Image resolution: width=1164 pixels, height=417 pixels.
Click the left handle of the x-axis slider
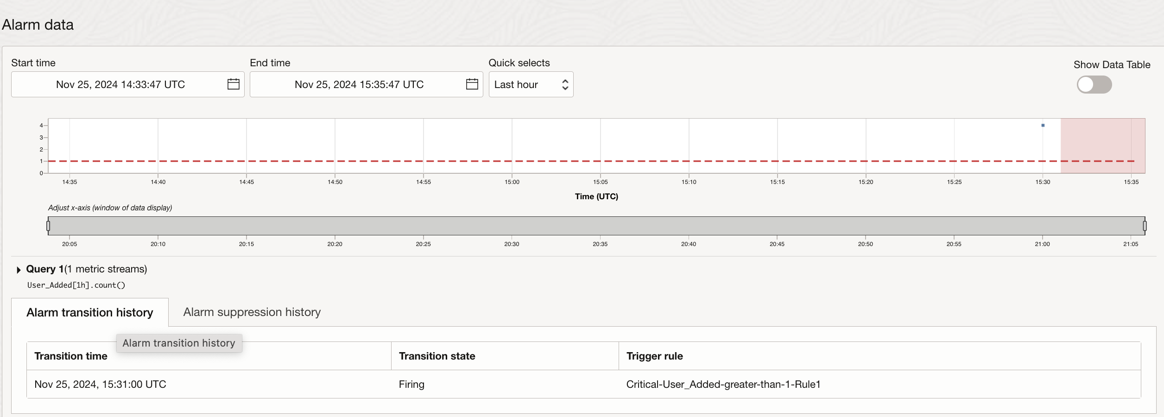[x=49, y=226]
